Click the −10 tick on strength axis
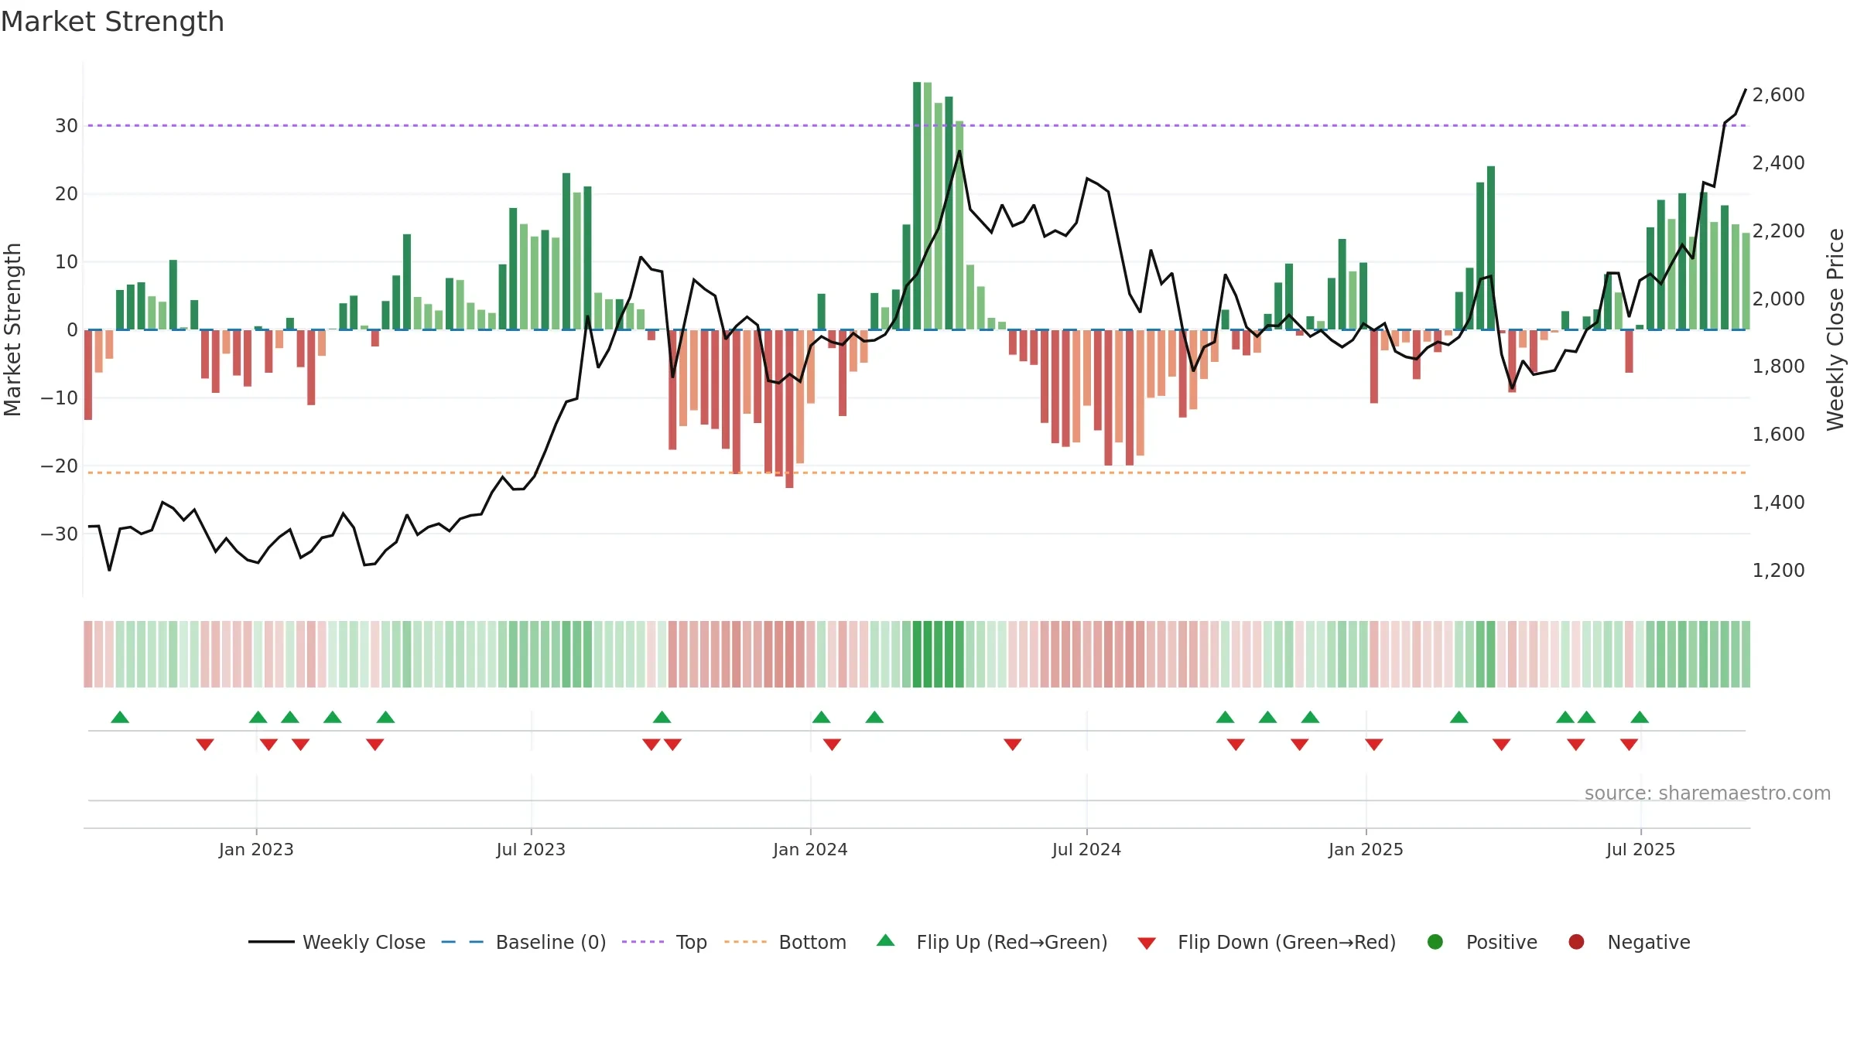This screenshot has width=1857, height=1044. (x=60, y=398)
